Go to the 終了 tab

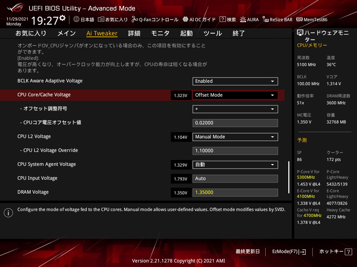click(238, 33)
